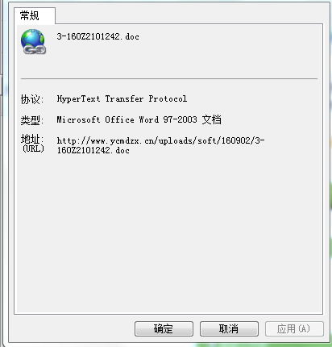
Task: Click the Microsoft Office text in type
Action: (95, 119)
